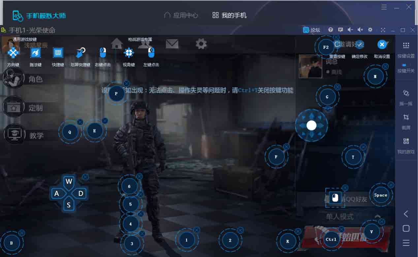Delete the WASD pad with its X
Image resolution: width=418 pixels, height=257 pixels.
coord(85,177)
